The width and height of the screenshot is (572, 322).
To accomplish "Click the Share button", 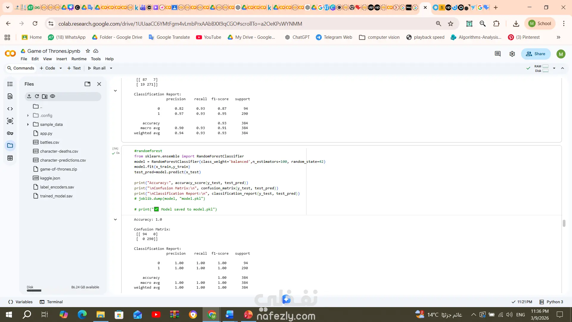I will [536, 54].
